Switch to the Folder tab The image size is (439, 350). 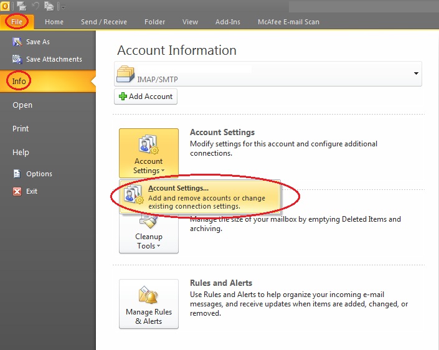[x=154, y=22]
